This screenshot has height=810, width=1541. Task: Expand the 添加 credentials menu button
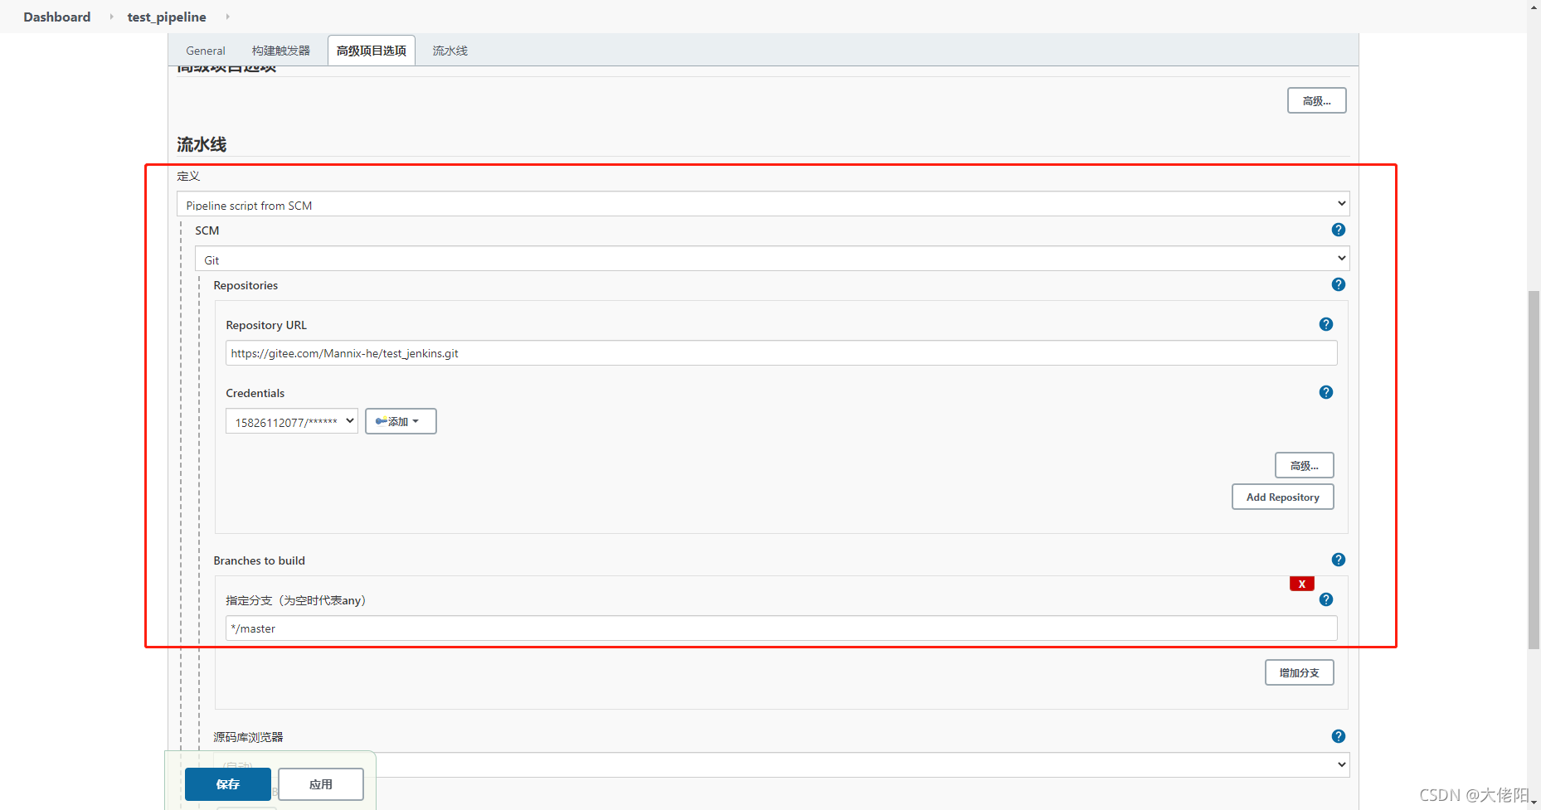pyautogui.click(x=401, y=421)
